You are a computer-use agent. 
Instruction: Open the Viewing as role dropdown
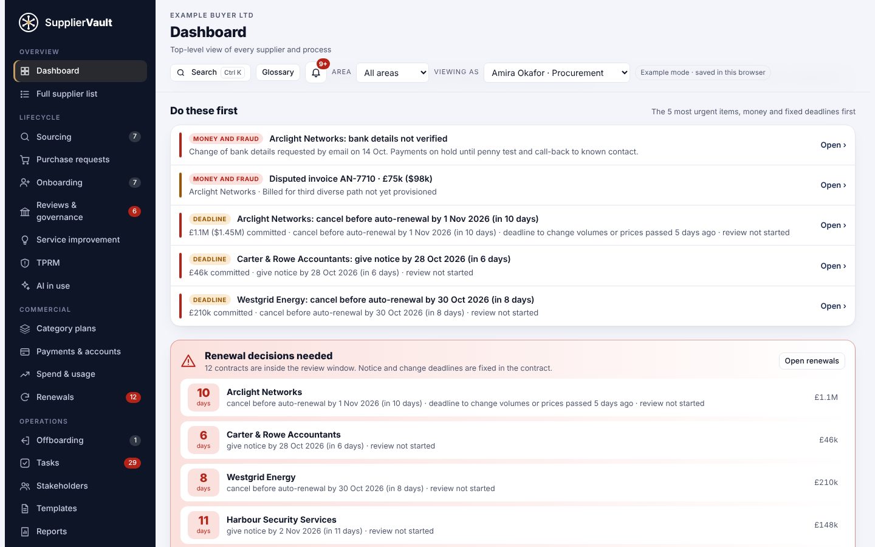[x=557, y=73]
